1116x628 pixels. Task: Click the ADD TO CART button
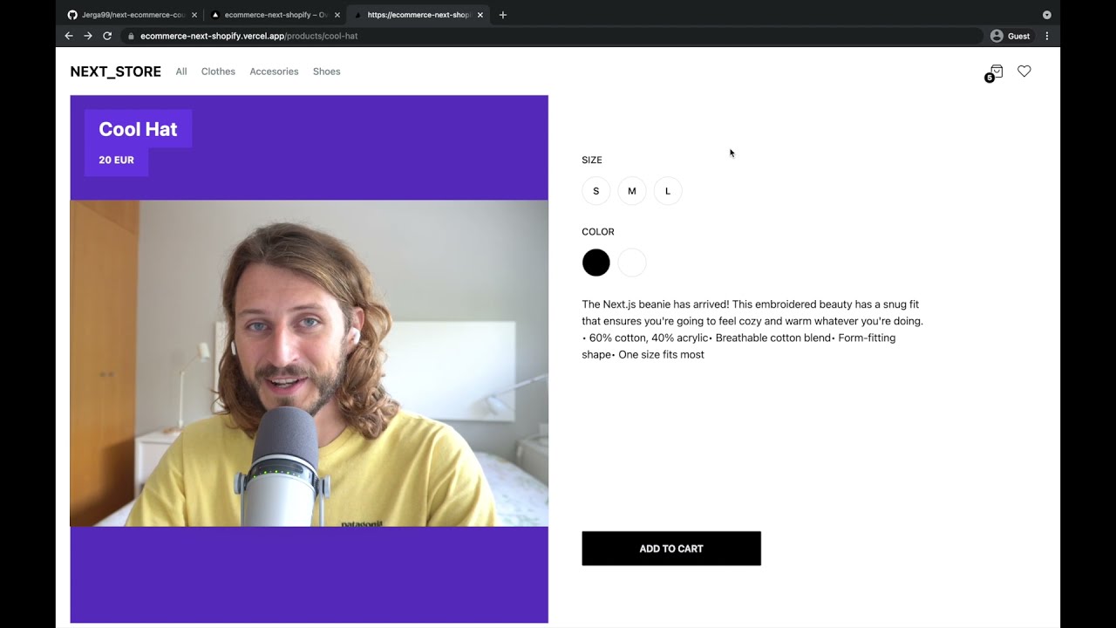click(671, 549)
